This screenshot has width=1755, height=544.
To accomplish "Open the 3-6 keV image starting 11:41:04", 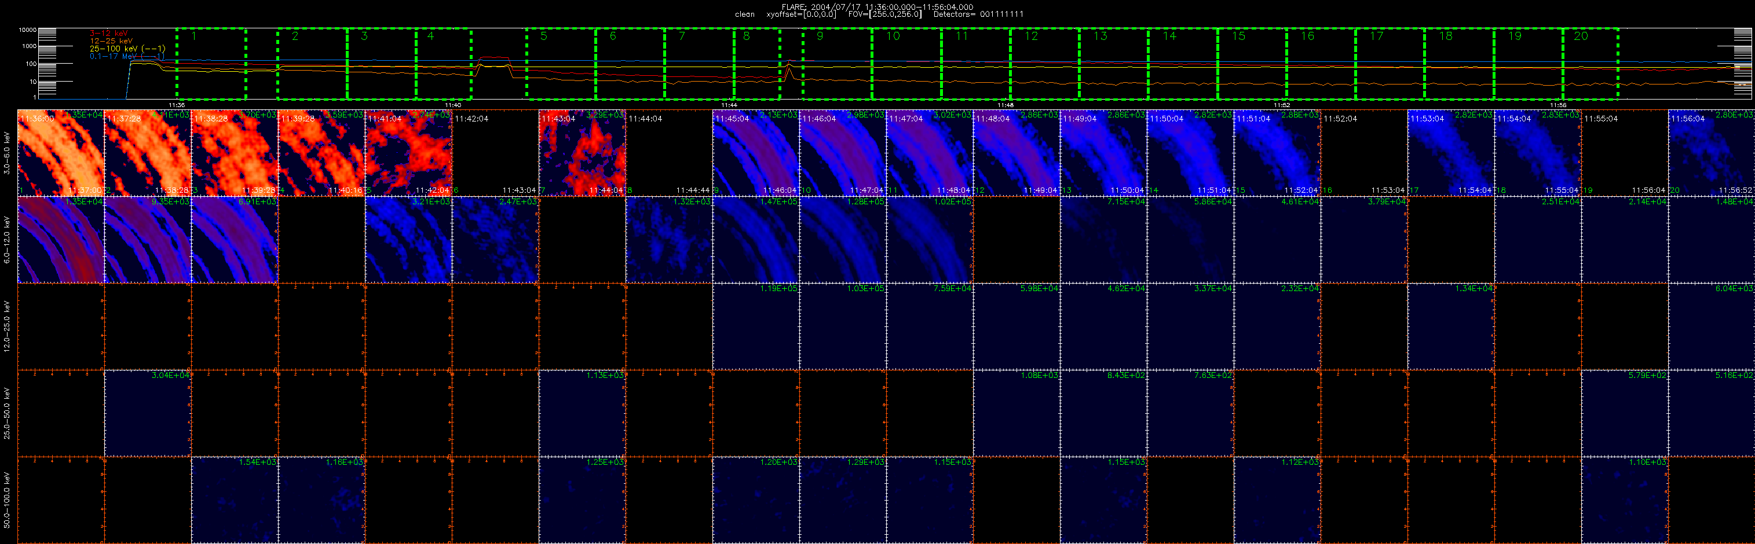I will coord(408,153).
